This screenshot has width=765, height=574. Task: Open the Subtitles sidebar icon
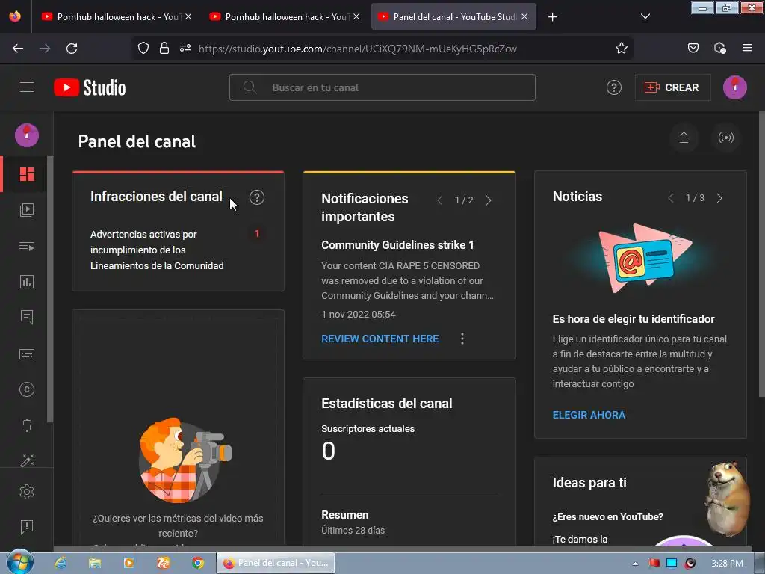[x=27, y=354]
